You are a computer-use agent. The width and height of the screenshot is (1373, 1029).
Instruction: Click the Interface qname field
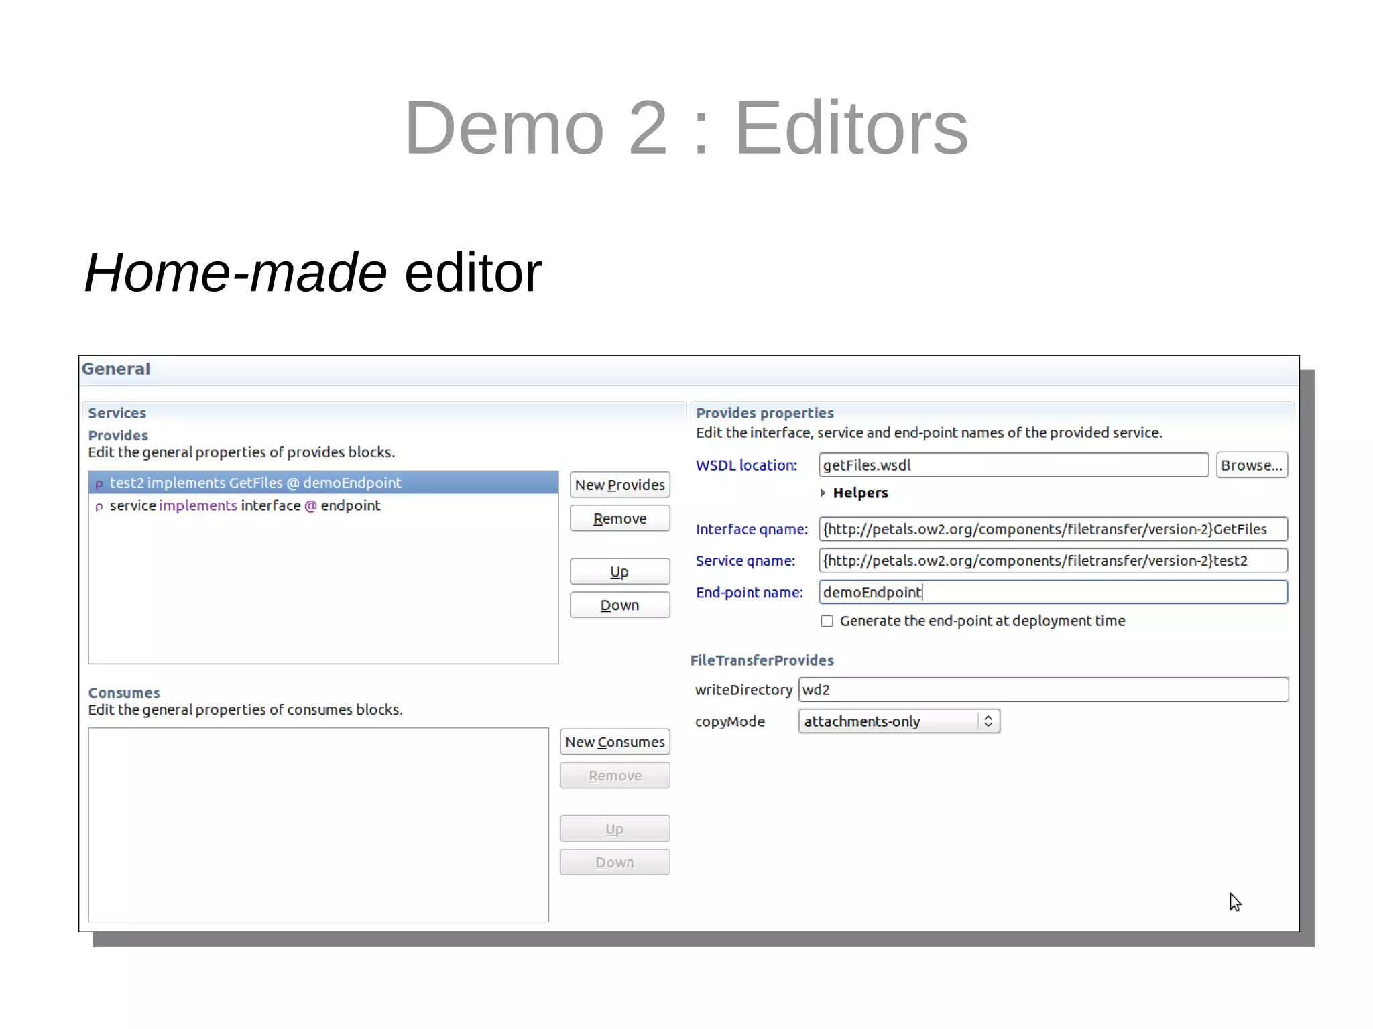point(1053,529)
